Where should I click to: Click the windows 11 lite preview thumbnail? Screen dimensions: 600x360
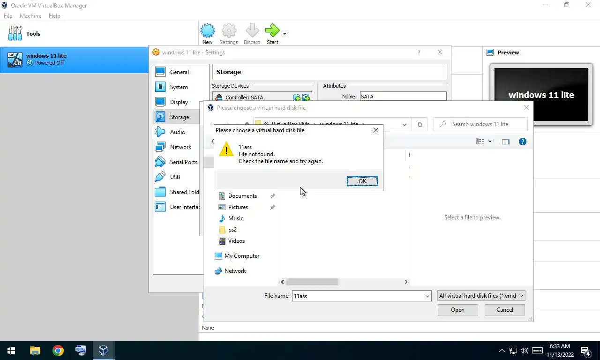point(541,95)
